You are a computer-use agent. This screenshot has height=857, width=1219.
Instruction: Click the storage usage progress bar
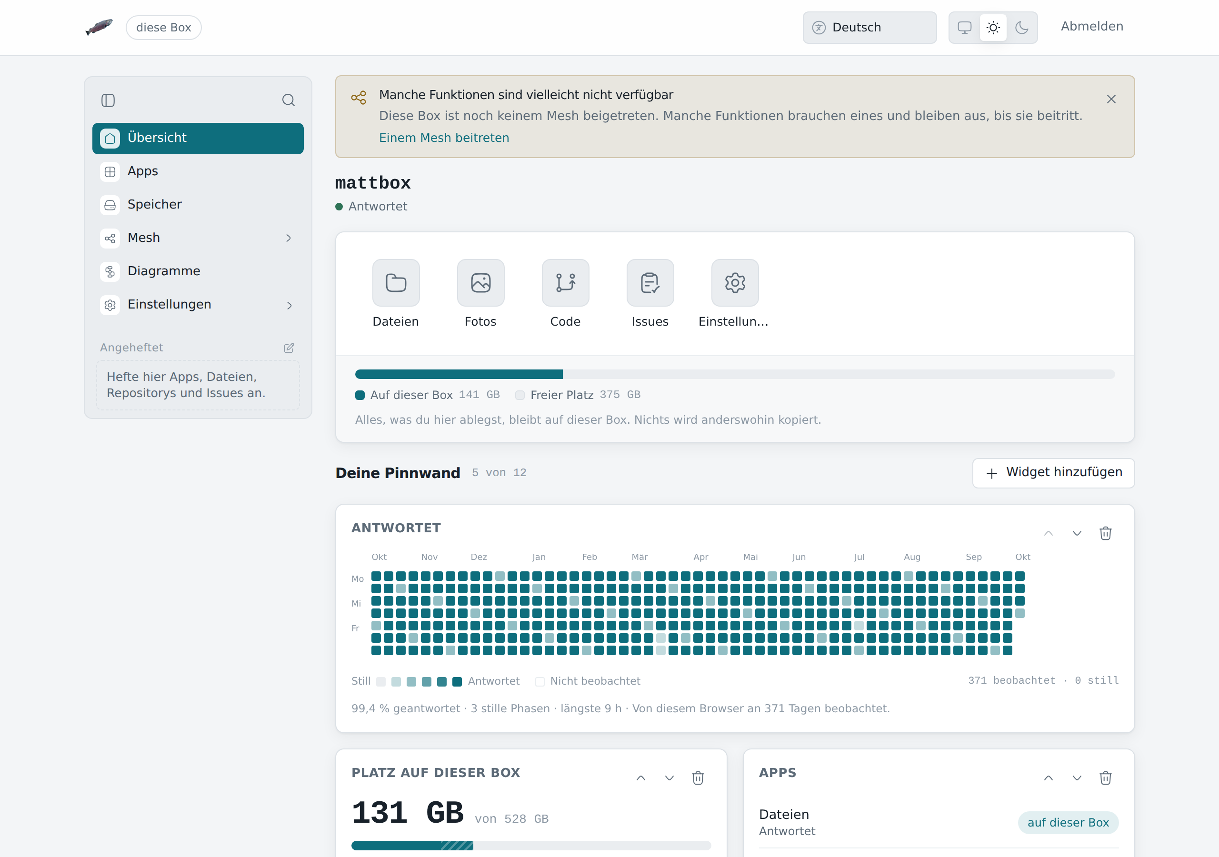(735, 374)
